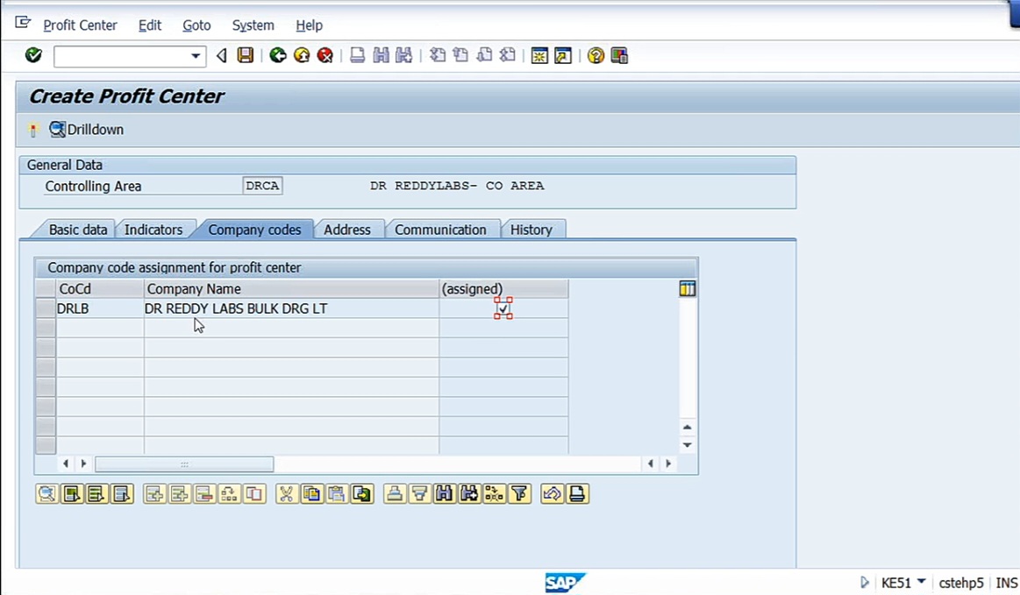Click the Find binoculars icon in the top toolbar
This screenshot has width=1020, height=595.
pyautogui.click(x=381, y=55)
